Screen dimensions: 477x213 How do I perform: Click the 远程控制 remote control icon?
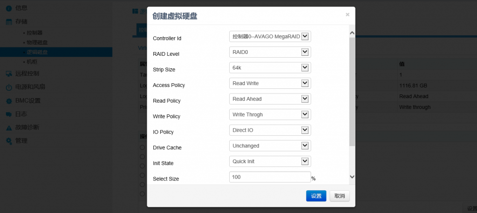coord(8,73)
